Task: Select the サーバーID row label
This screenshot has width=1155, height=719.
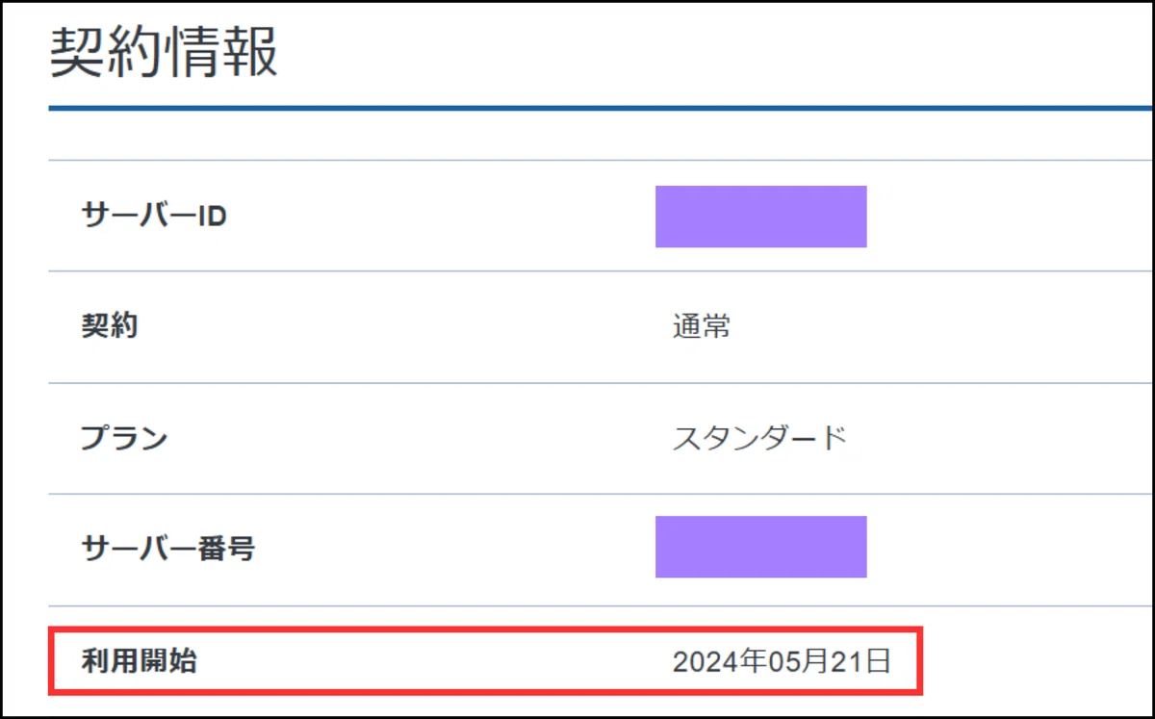Action: 154,217
